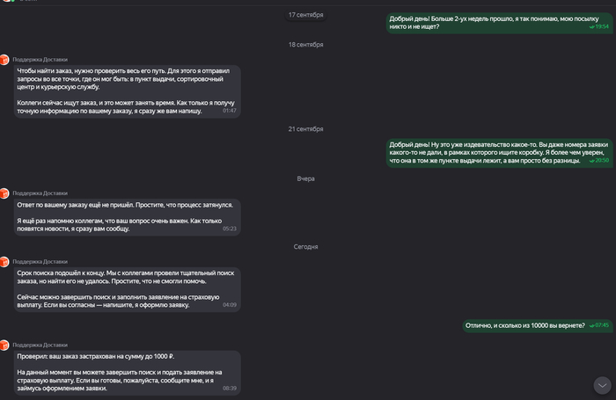Select message about insurance up to 1000 ₽

click(128, 373)
